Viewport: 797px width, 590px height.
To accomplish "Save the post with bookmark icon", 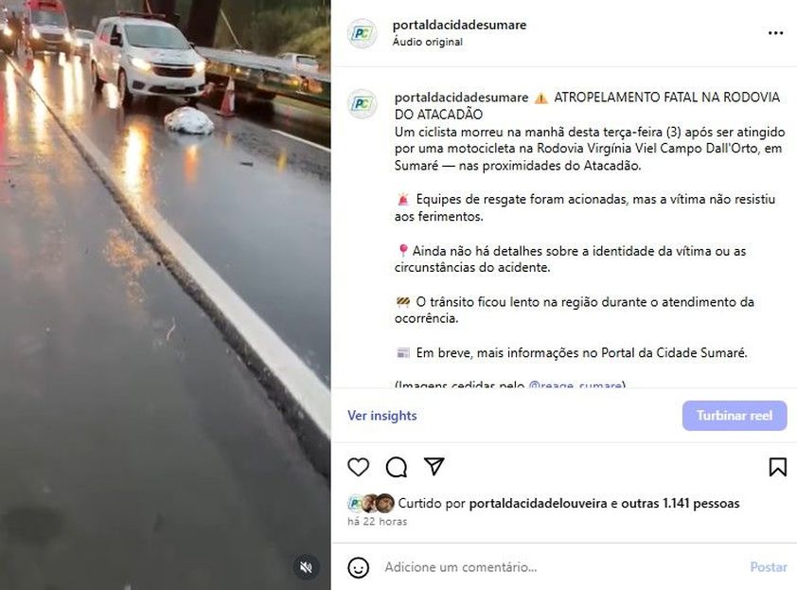I will click(778, 466).
